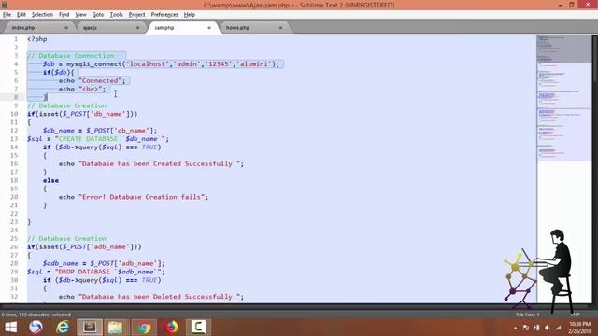The width and height of the screenshot is (598, 336).
Task: Click the CREATE DATABASE sql line
Action: pyautogui.click(x=98, y=139)
